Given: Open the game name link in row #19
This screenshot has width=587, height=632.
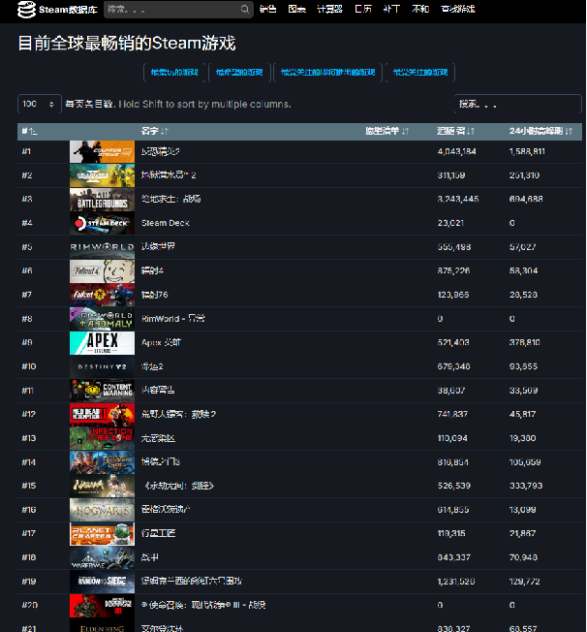Looking at the screenshot, I should (x=192, y=582).
